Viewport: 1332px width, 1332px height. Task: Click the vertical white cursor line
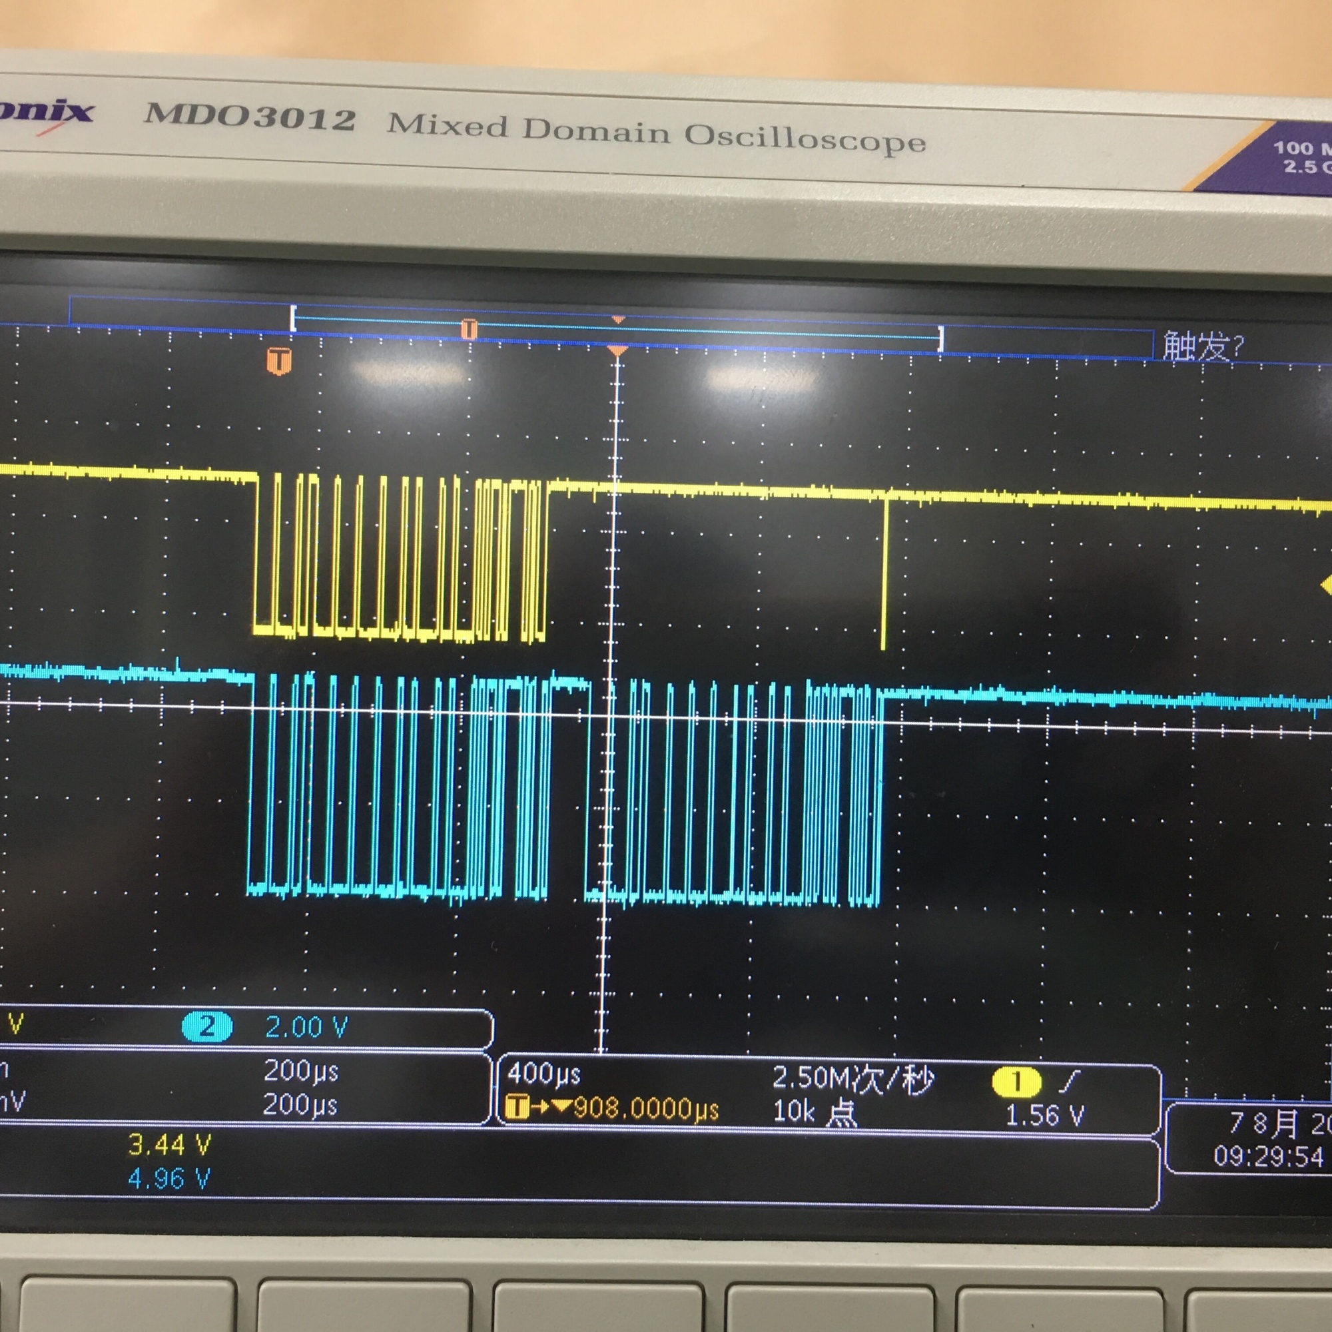tap(609, 703)
